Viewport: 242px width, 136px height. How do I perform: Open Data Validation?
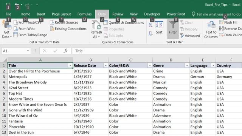tap(230, 35)
